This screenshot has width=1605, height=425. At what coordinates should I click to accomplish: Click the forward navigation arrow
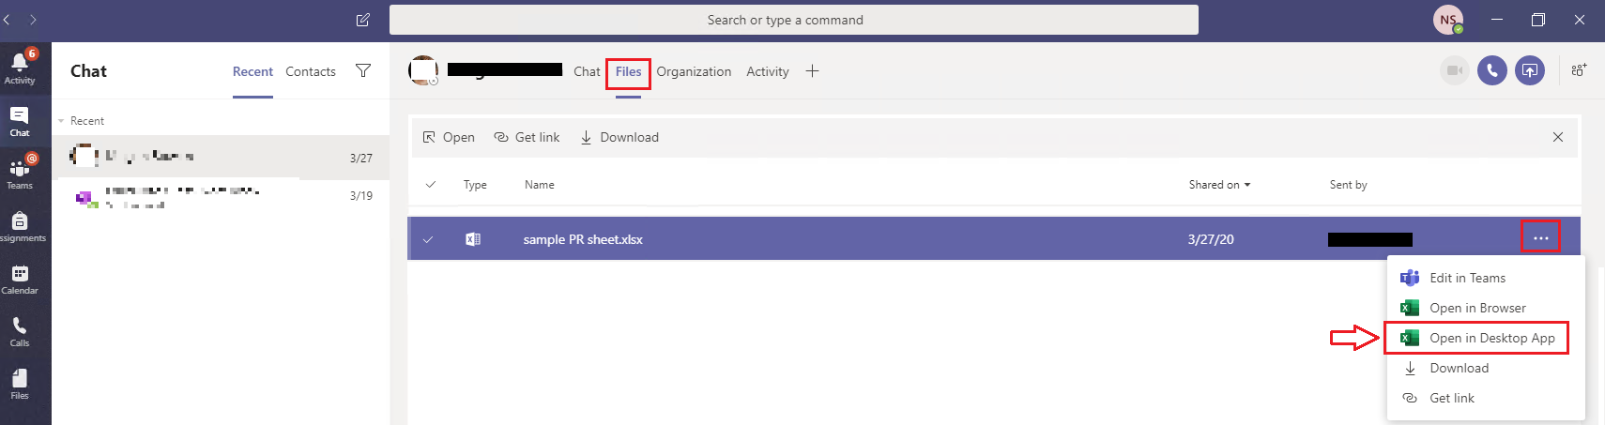33,20
